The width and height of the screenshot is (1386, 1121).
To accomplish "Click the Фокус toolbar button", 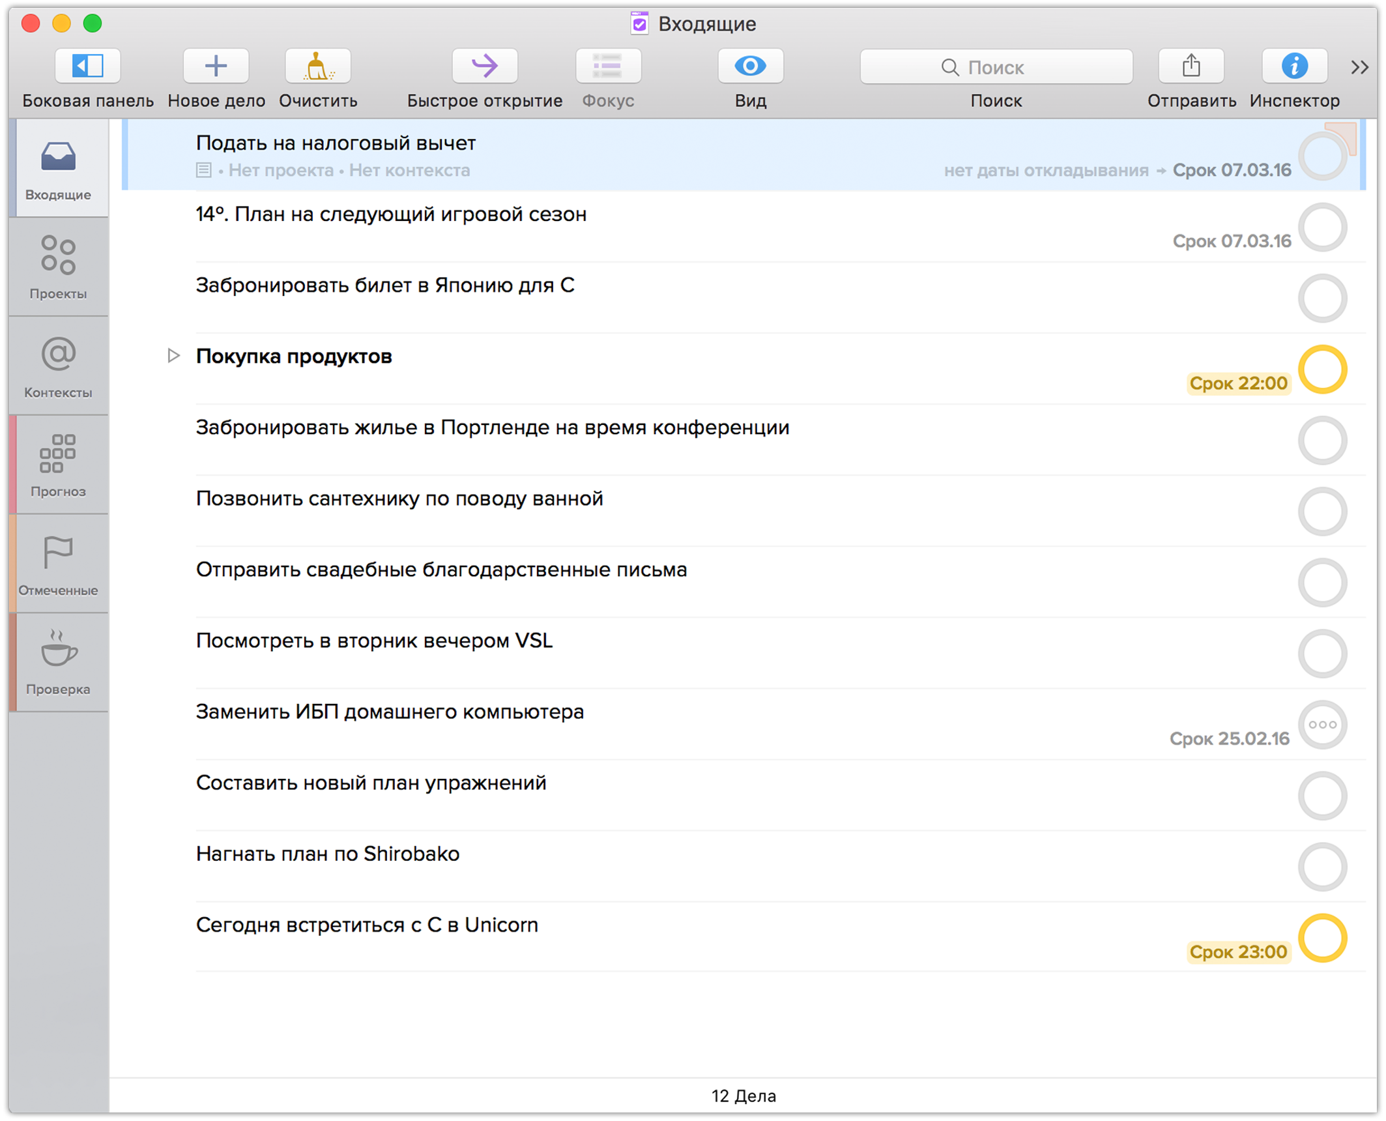I will 608,66.
